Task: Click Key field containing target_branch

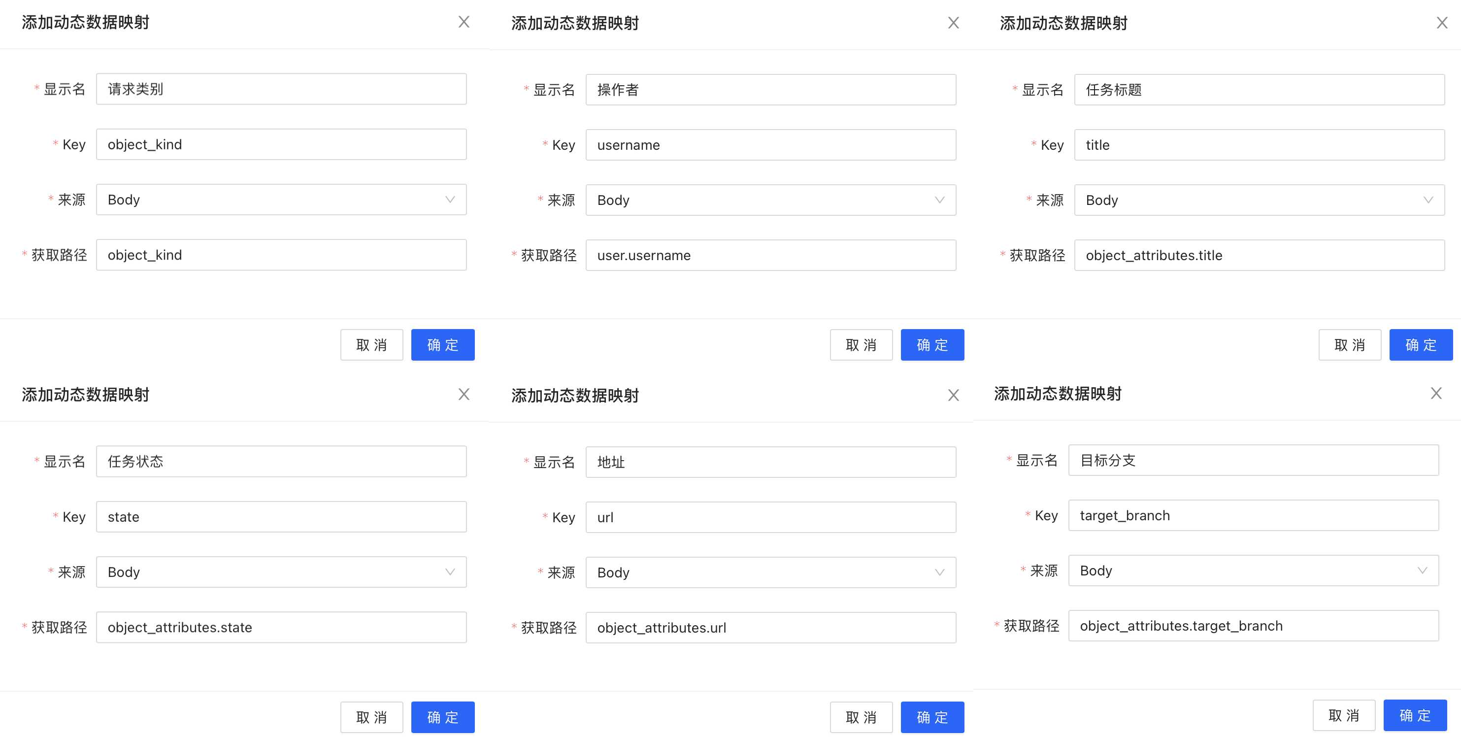Action: coord(1254,516)
